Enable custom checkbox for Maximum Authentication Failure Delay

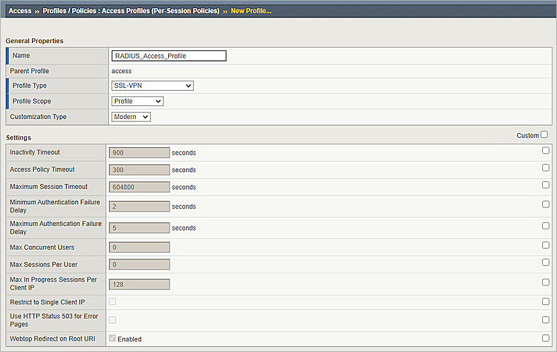(x=546, y=226)
